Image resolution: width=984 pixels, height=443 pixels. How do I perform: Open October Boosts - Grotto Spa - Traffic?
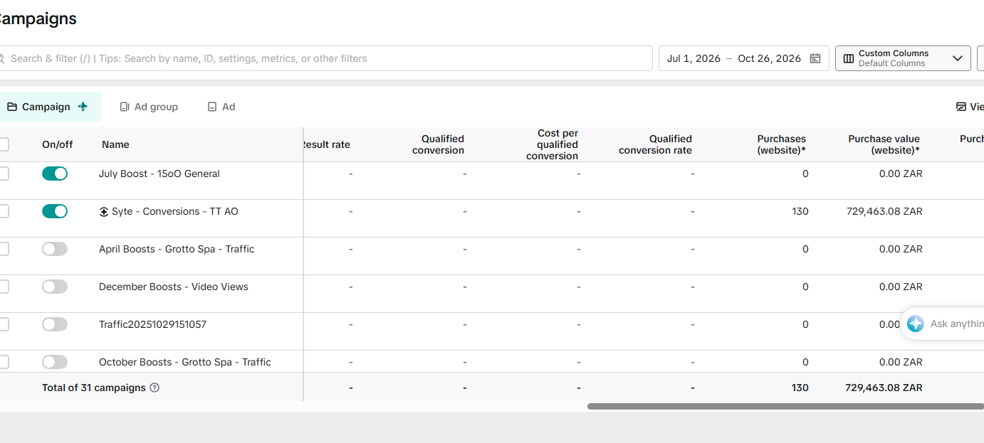[185, 362]
